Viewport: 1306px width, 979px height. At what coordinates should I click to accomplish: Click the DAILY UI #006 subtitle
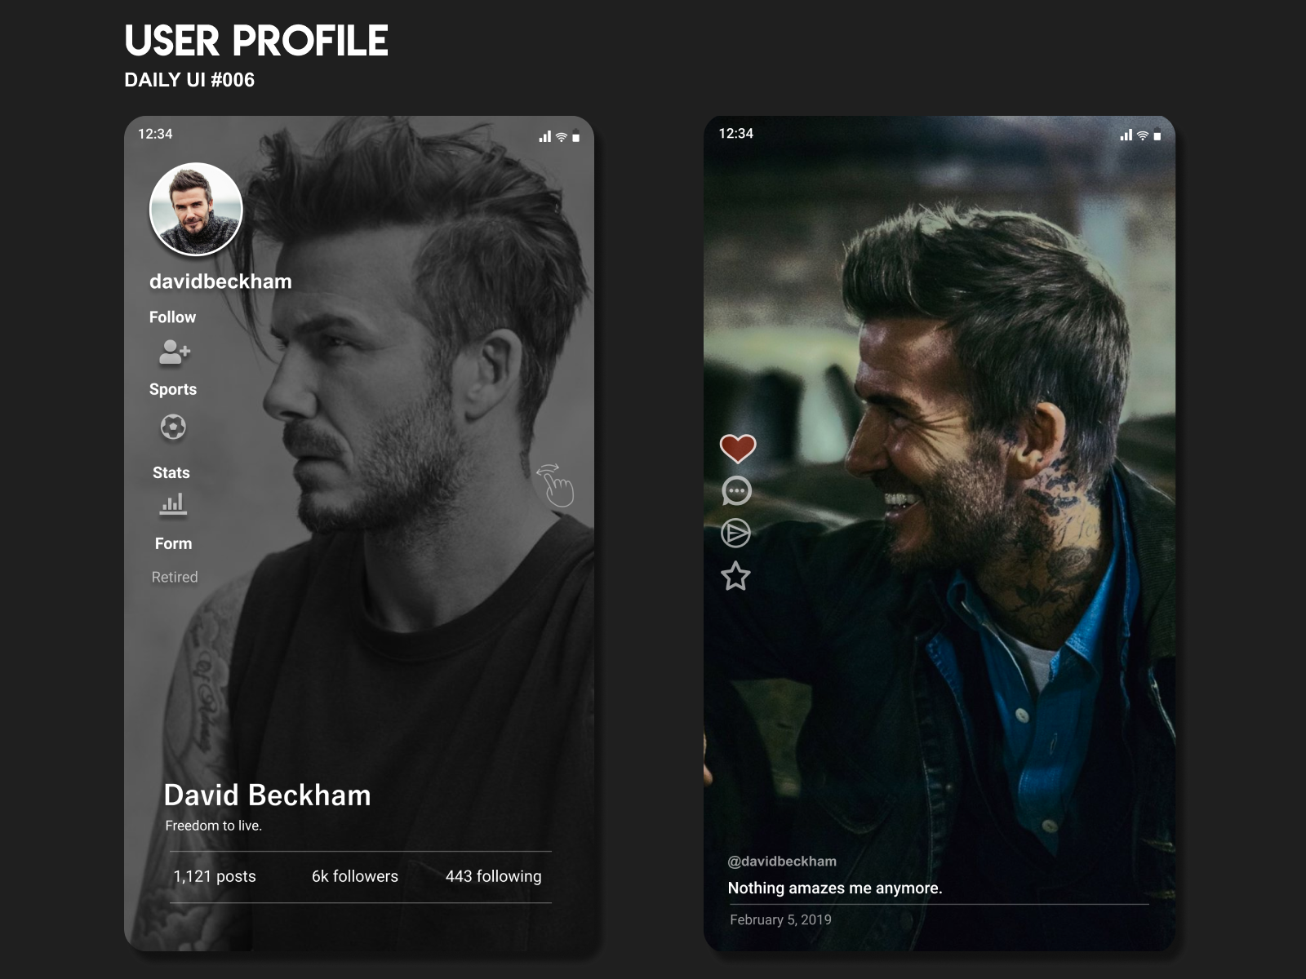pos(189,80)
